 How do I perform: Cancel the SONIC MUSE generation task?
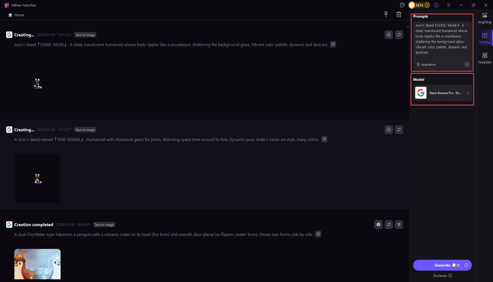click(x=388, y=35)
